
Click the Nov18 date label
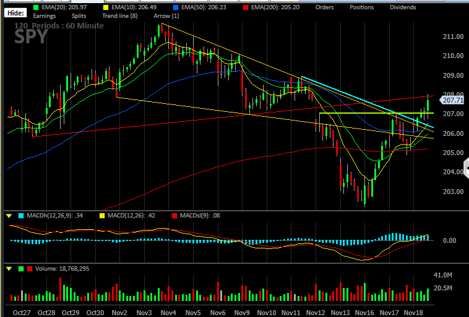[x=413, y=313]
